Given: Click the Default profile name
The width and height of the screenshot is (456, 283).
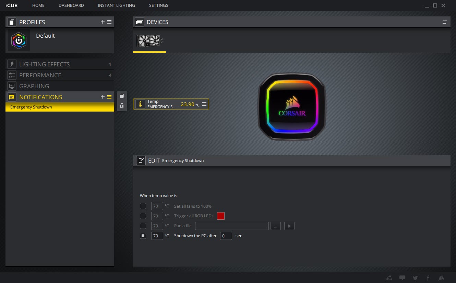Looking at the screenshot, I should (x=45, y=36).
